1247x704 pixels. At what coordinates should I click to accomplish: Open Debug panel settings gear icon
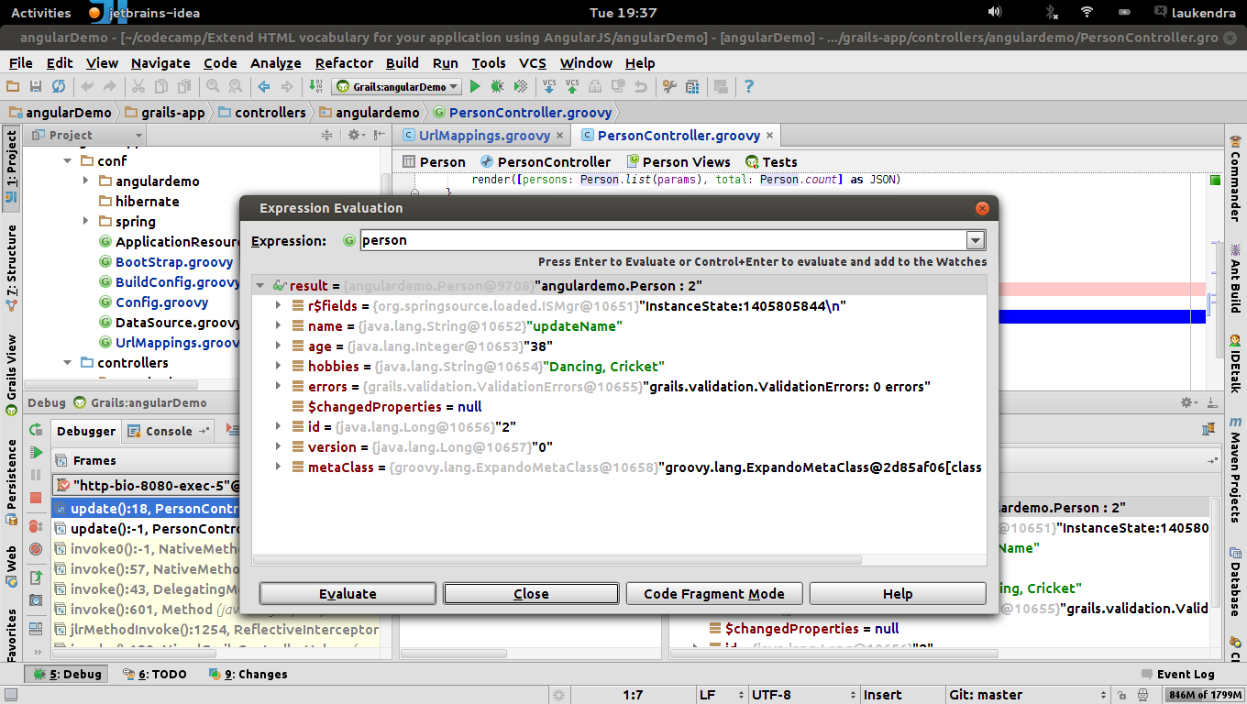click(x=1190, y=402)
